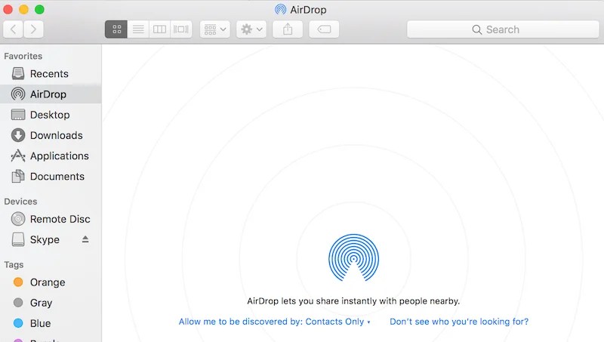Open the action gear menu
Screen dimensions: 604x342
[x=251, y=29]
